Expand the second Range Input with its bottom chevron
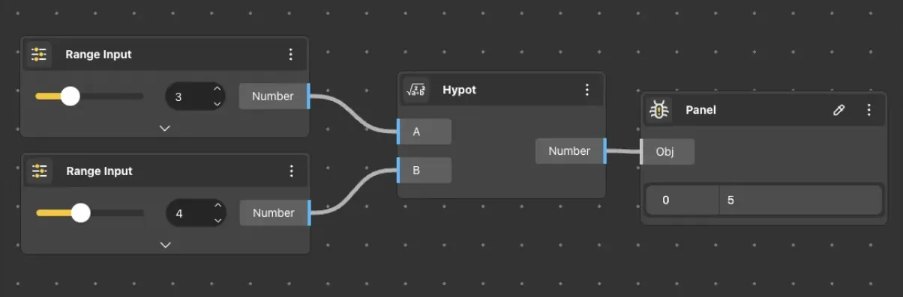 pos(166,245)
